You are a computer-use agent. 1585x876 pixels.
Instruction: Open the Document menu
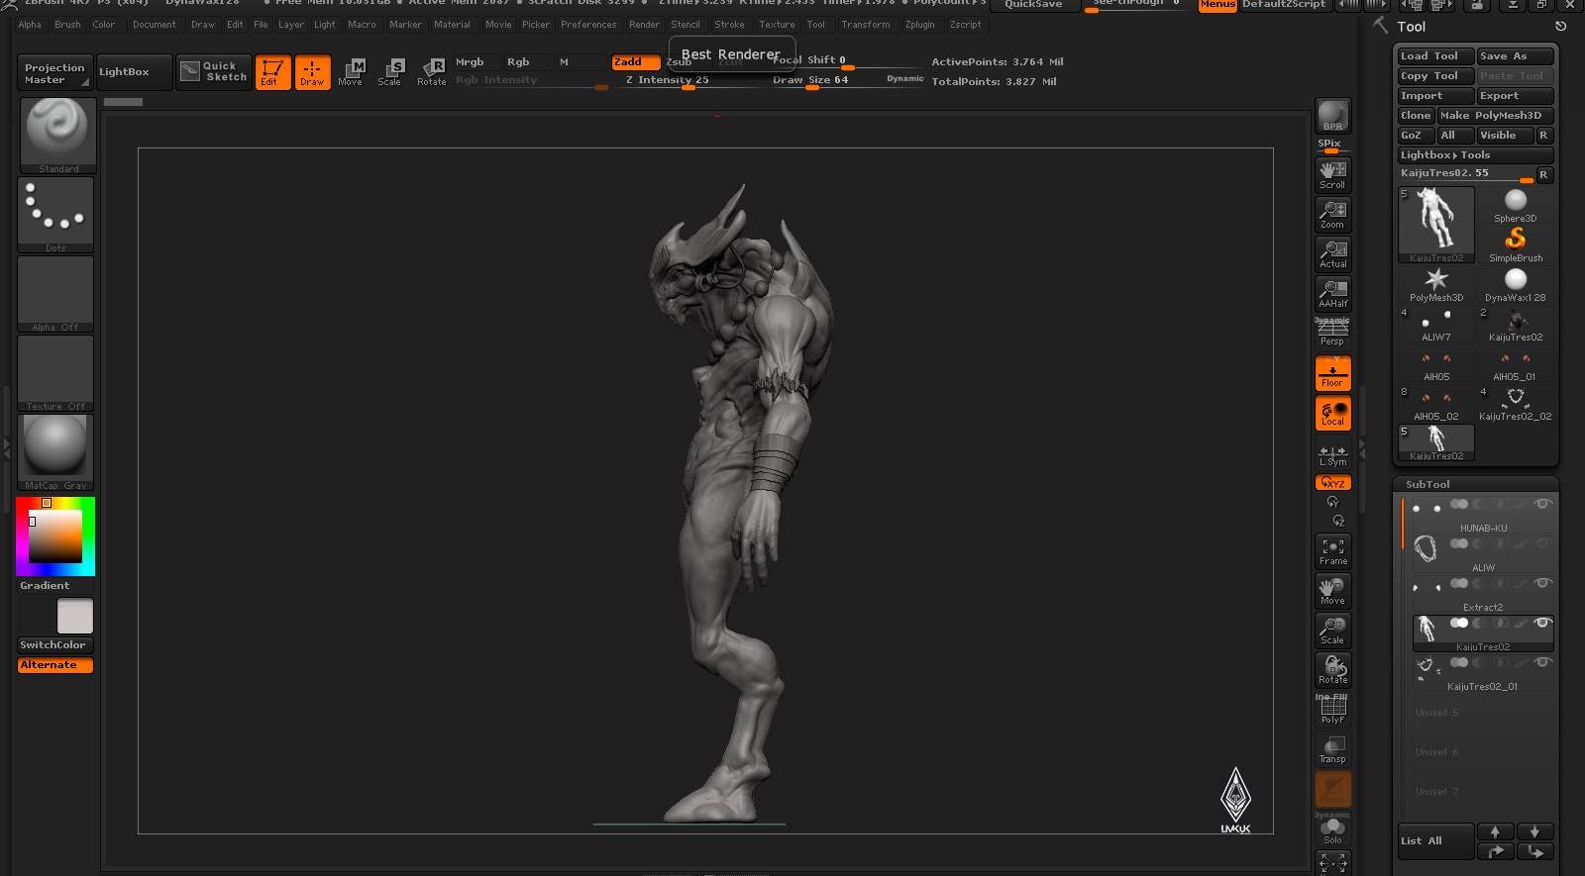click(154, 25)
